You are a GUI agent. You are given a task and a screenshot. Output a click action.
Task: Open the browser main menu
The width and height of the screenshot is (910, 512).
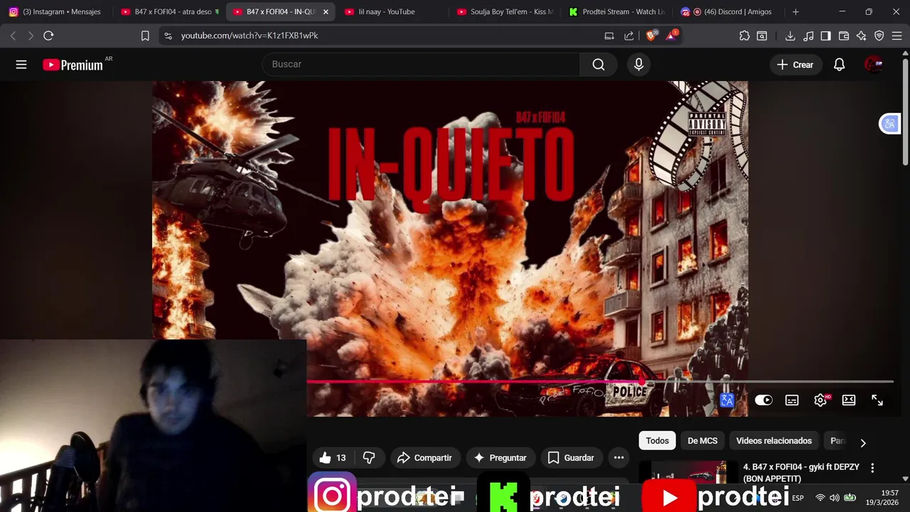(x=896, y=36)
